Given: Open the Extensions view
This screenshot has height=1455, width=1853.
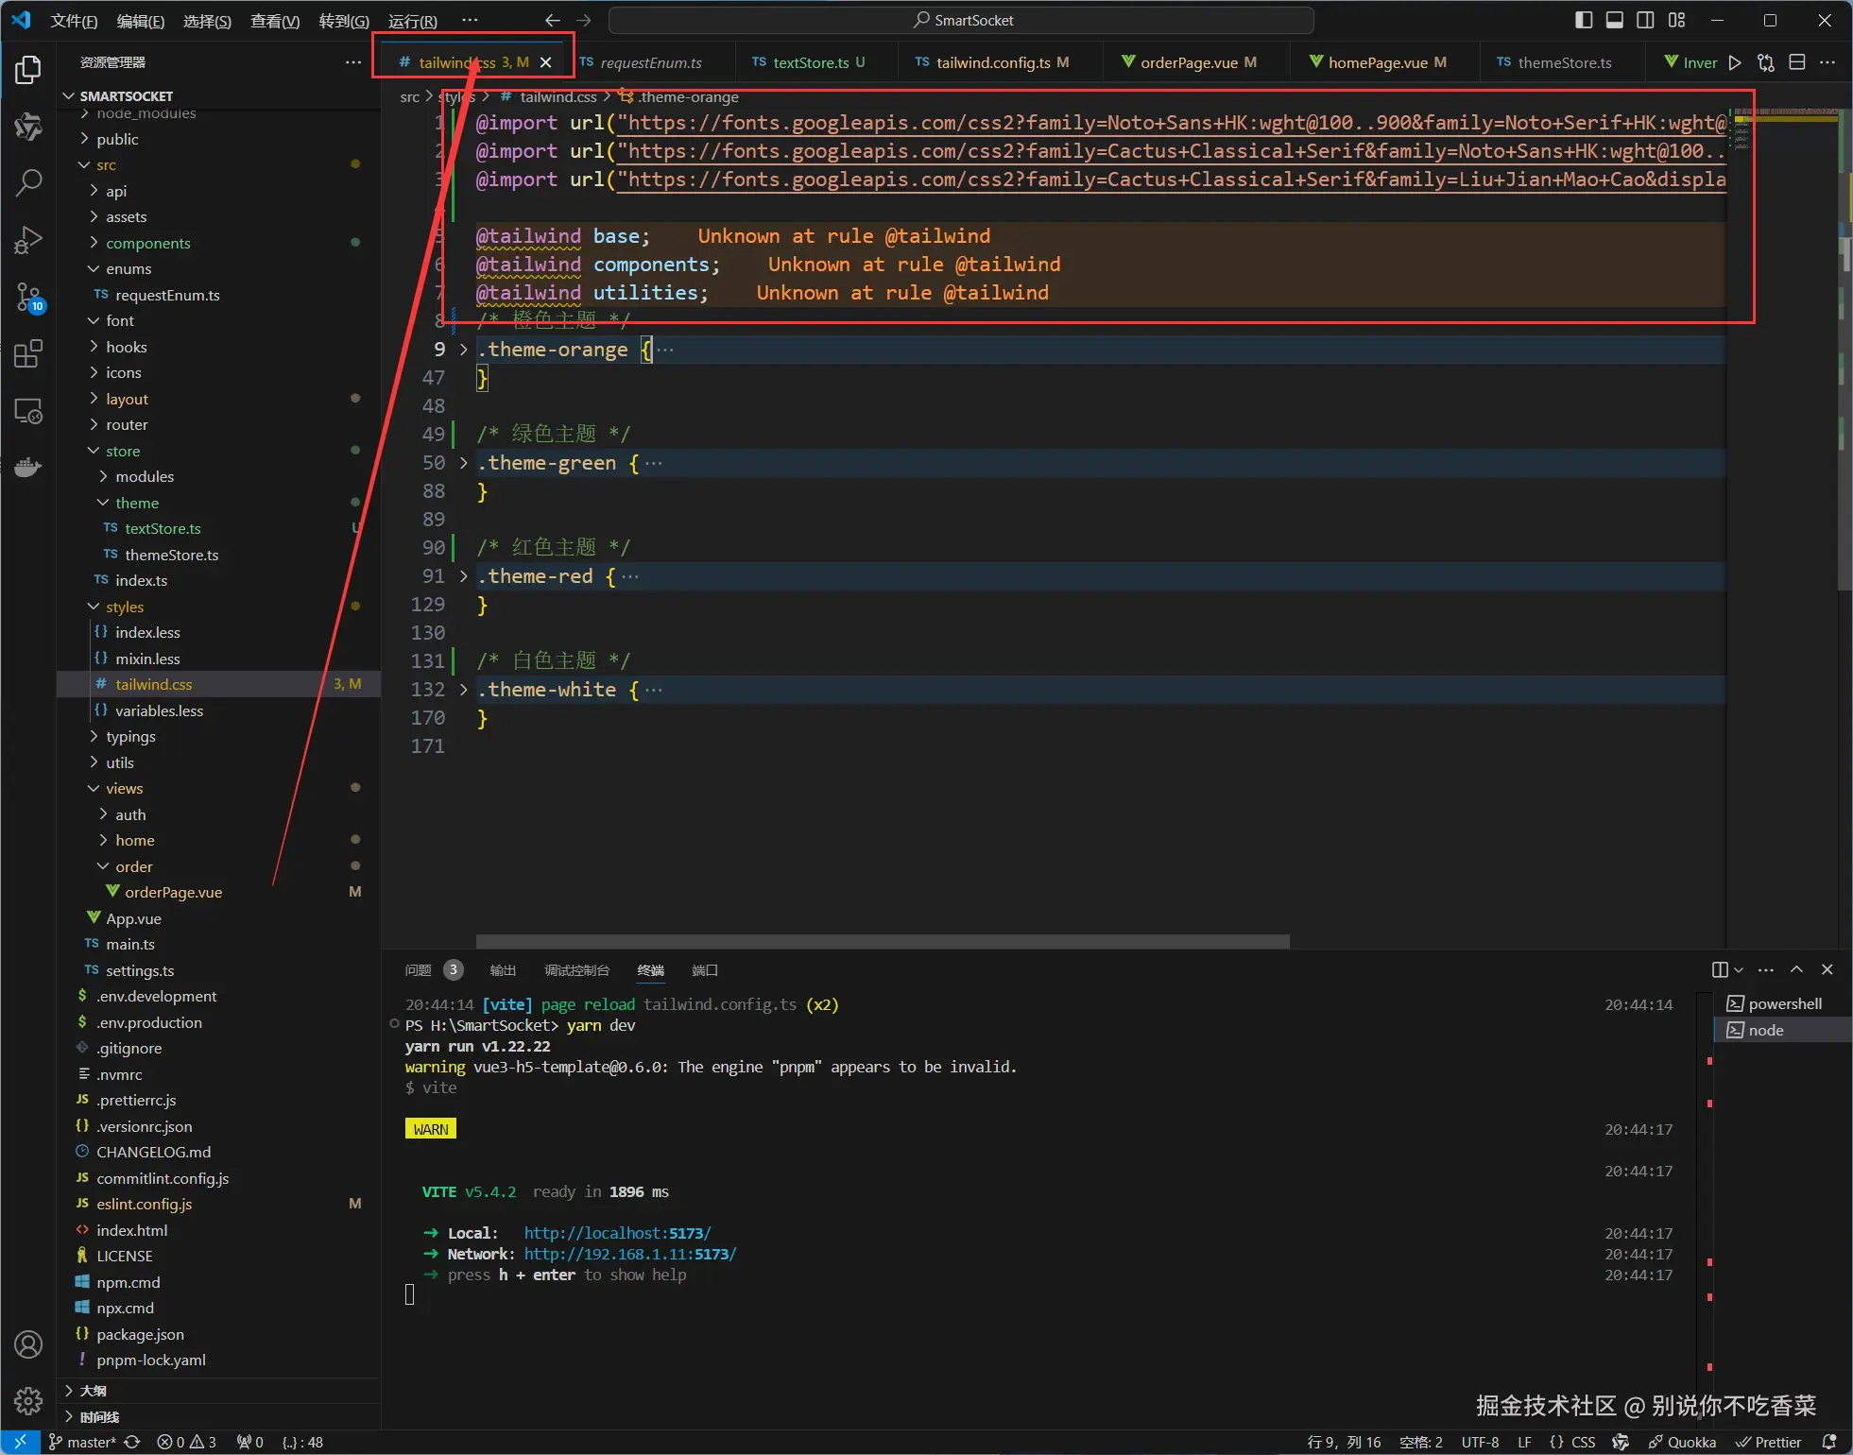Looking at the screenshot, I should (28, 354).
